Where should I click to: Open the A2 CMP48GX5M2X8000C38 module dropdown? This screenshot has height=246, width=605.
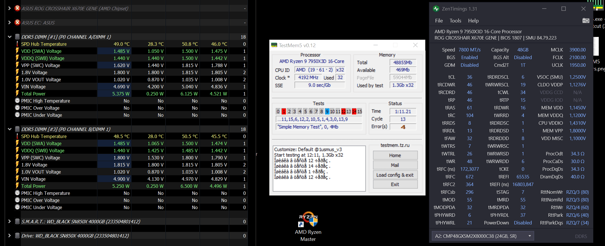(483, 236)
